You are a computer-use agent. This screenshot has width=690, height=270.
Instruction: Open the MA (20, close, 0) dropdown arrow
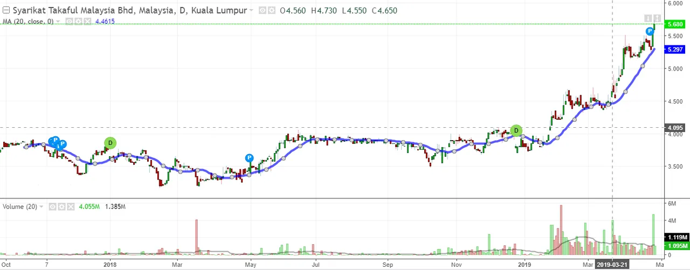58,21
